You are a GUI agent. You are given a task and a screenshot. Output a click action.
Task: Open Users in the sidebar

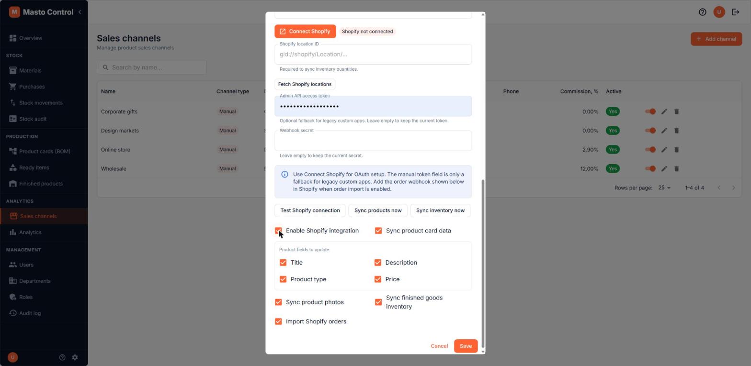(44, 265)
